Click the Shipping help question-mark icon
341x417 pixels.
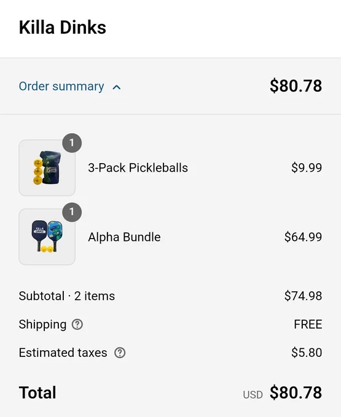point(77,324)
